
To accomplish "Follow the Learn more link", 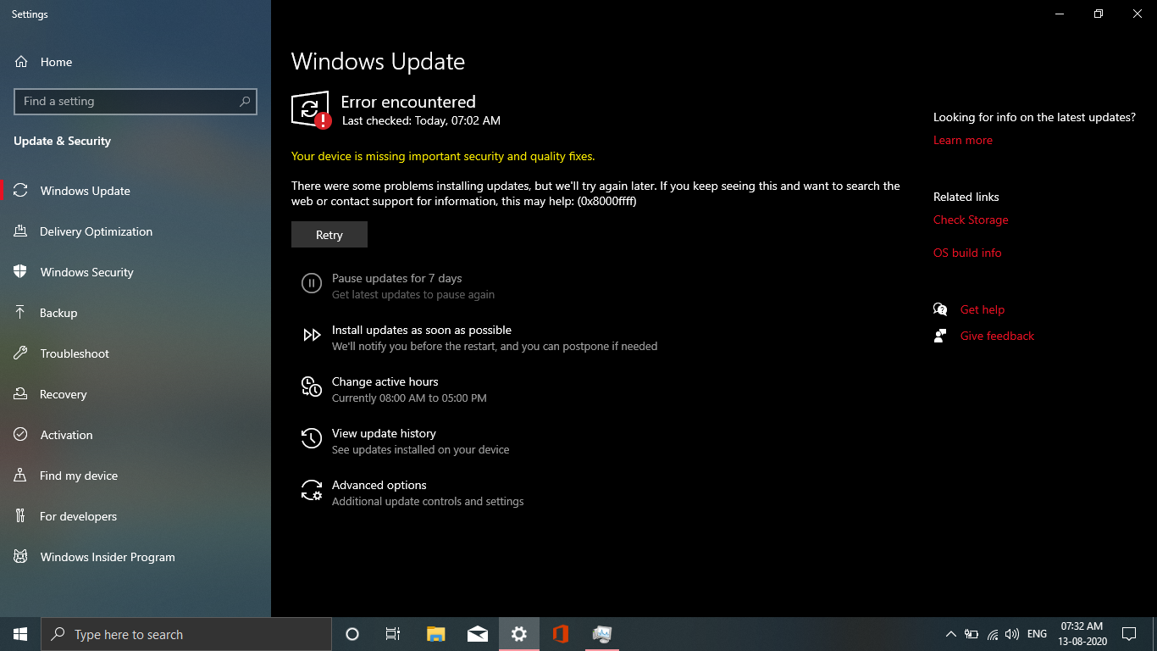I will [x=963, y=140].
